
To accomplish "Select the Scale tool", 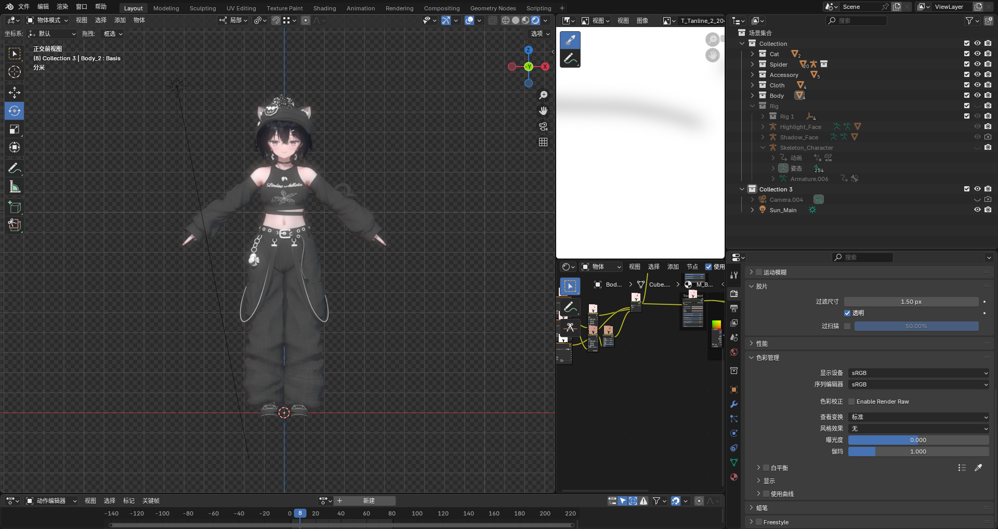I will 14,129.
